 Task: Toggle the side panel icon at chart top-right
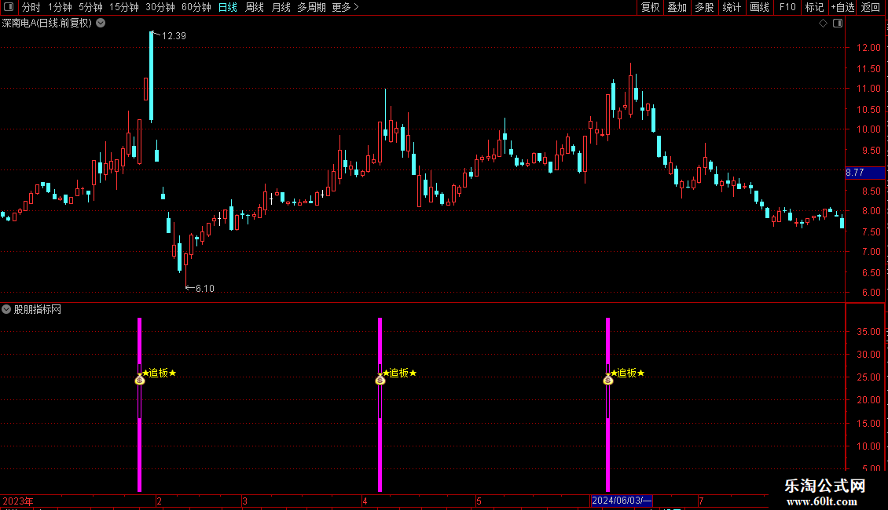point(838,24)
